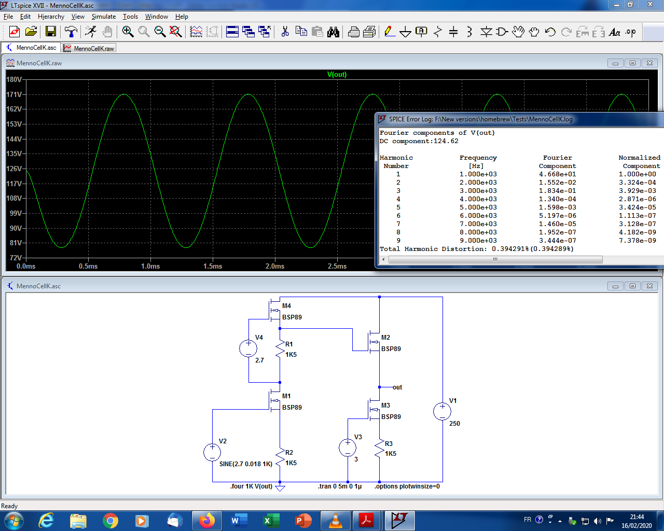Select the Drag hand tool

coord(534,32)
